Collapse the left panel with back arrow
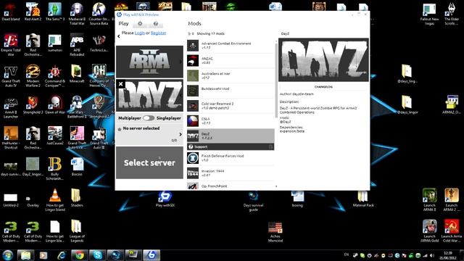This screenshot has width=464, height=261. tap(119, 36)
